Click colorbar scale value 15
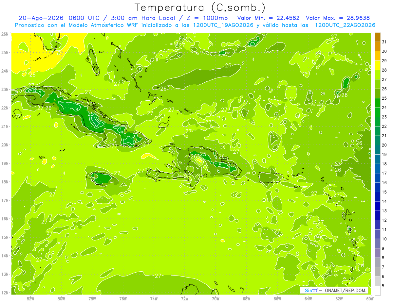Viewport: 393px width, 303px height. coord(384,192)
